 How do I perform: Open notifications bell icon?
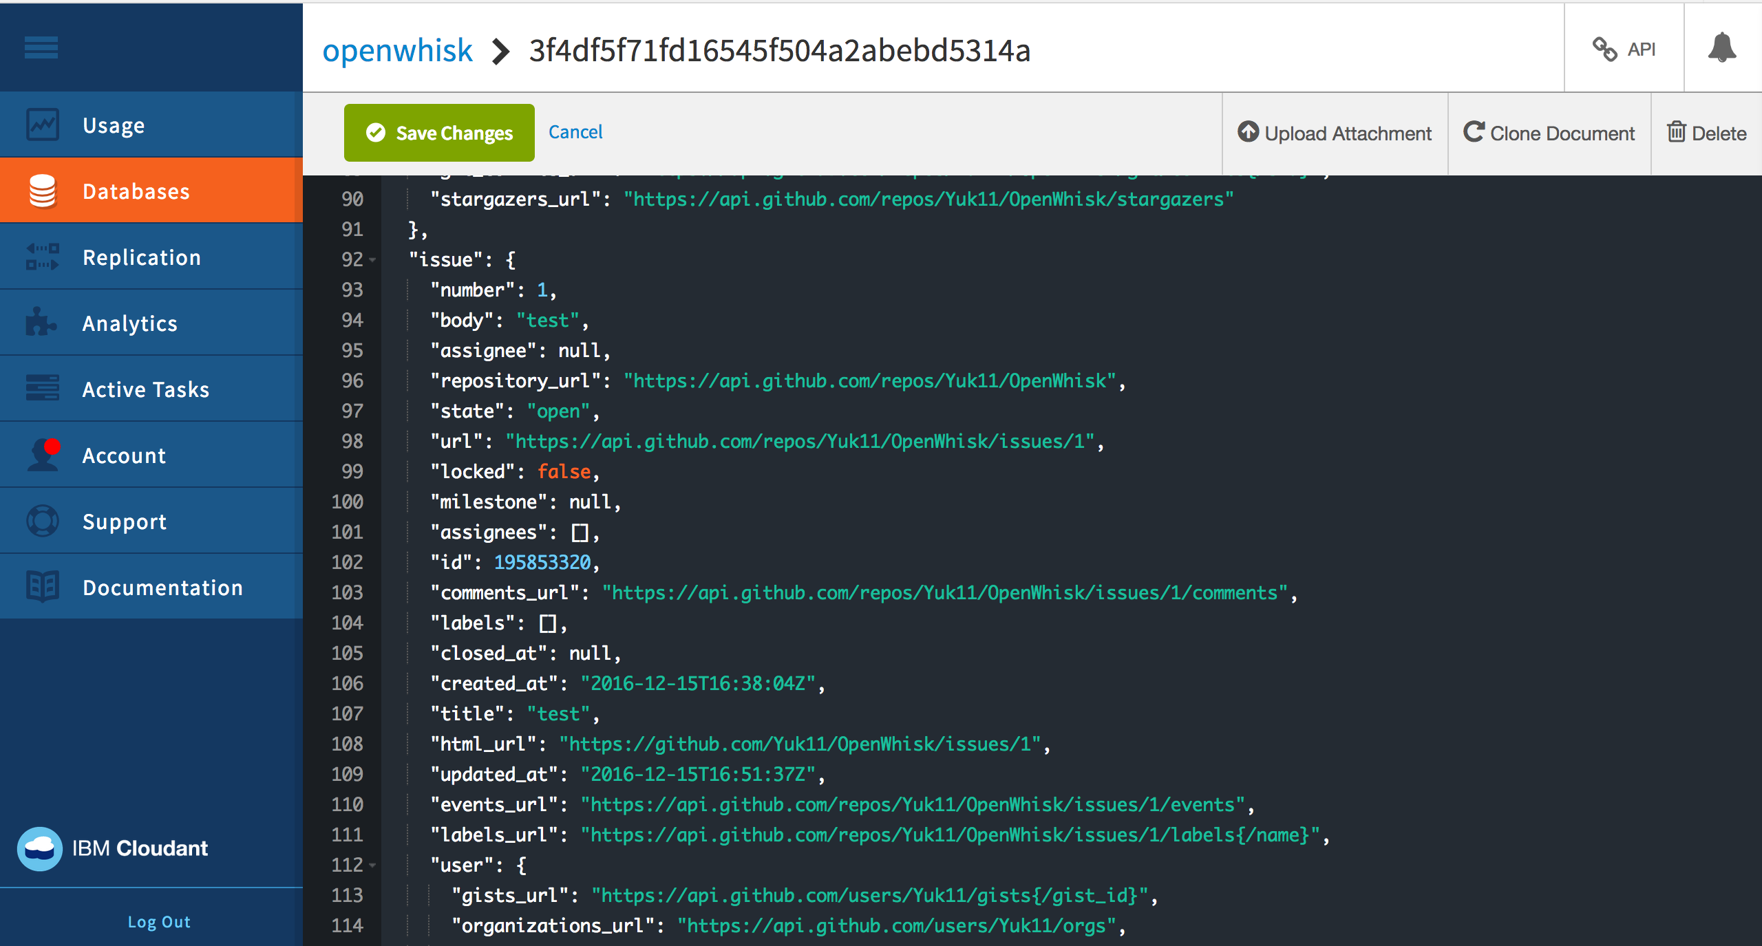(x=1722, y=47)
